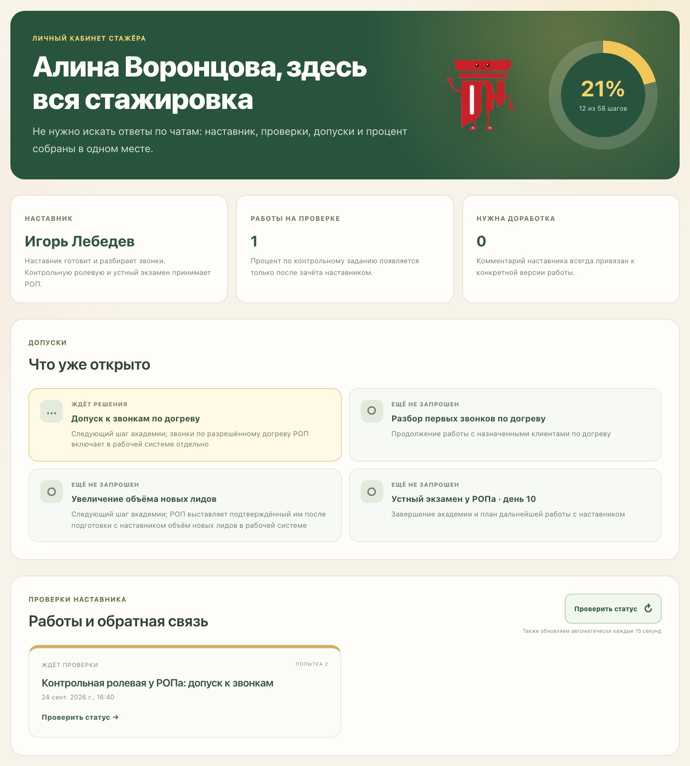The width and height of the screenshot is (690, 766).
Task: Click the auto-update note about 15 секунд
Action: (592, 631)
